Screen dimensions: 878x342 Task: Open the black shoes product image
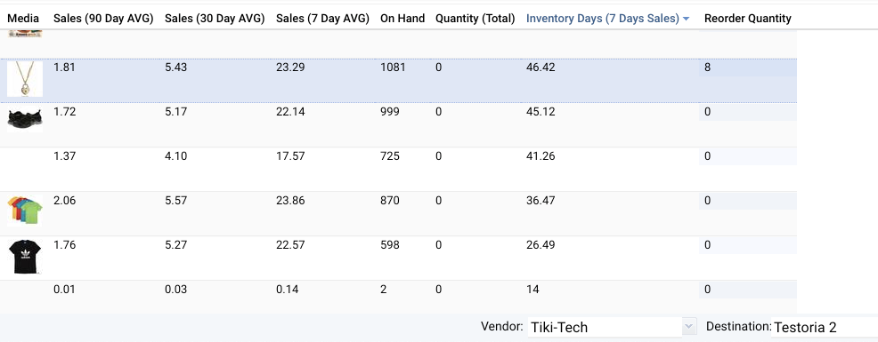25,119
